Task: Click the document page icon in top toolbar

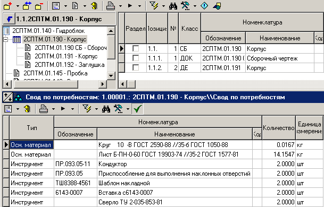Action: click(75, 6)
